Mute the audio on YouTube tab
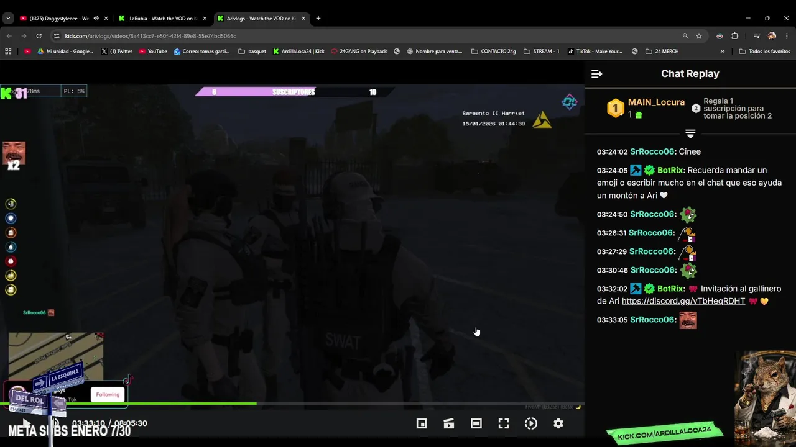This screenshot has height=447, width=796. pos(96,19)
